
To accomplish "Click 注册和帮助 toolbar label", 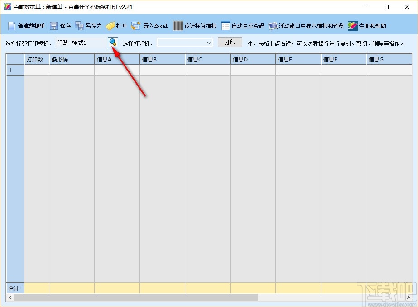I will tap(372, 26).
